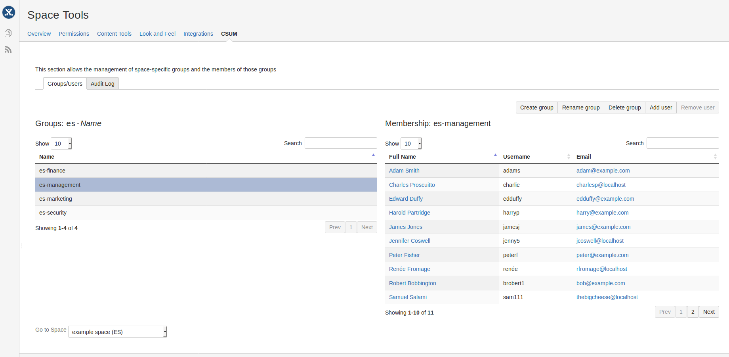This screenshot has width=729, height=357.
Task: Click the Create group button
Action: point(536,107)
